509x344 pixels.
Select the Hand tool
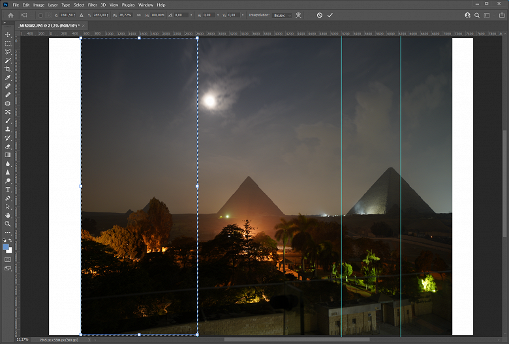(8, 215)
